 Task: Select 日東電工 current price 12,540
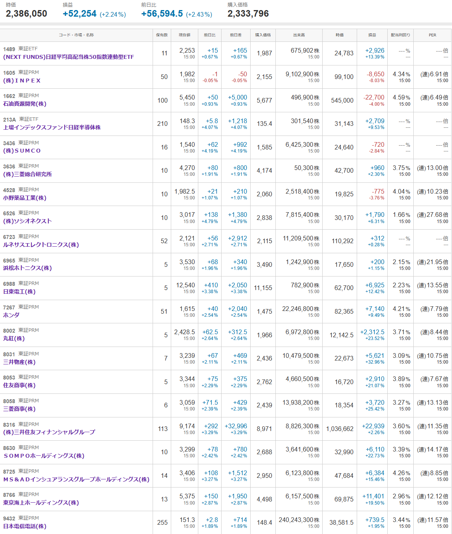point(186,285)
